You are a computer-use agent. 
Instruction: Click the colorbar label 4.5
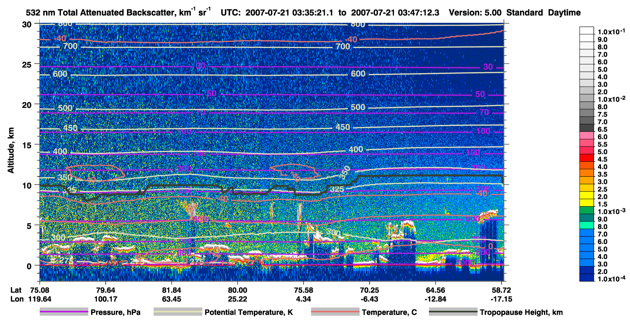(603, 159)
